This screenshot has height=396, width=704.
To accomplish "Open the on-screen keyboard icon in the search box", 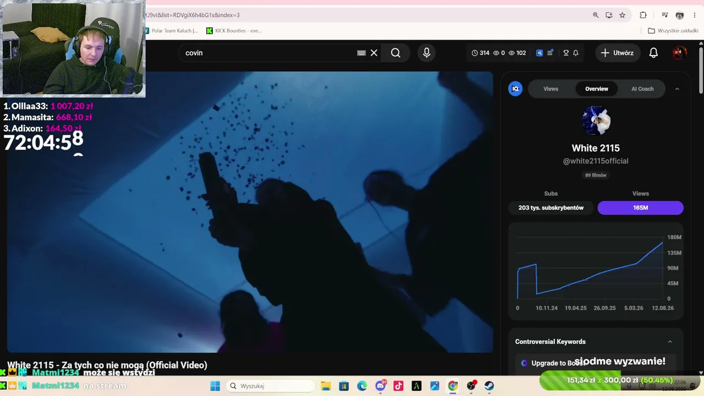I will pos(361,53).
